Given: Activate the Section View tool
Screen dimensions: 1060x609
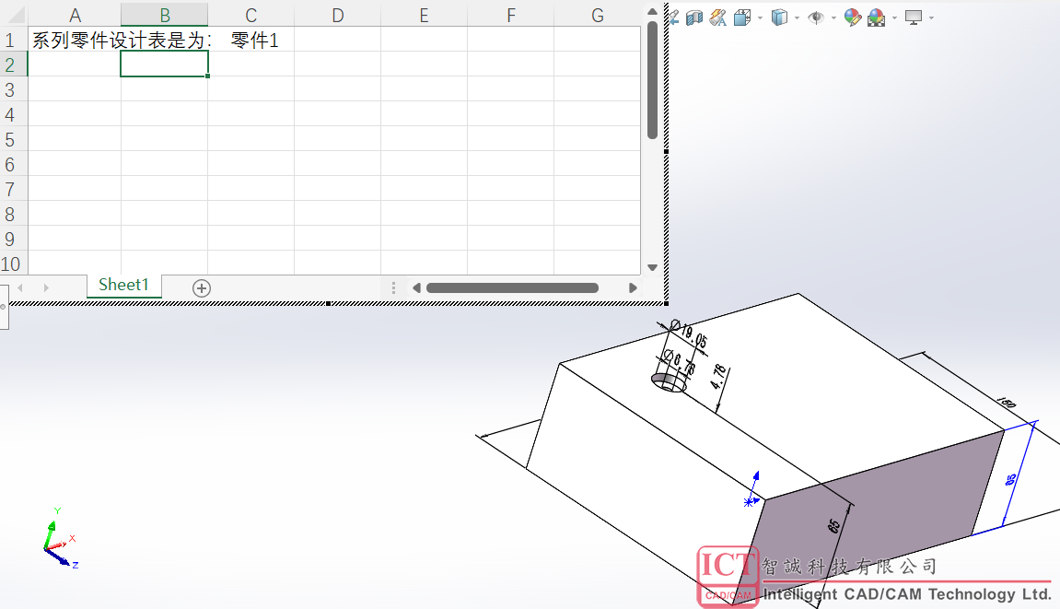Looking at the screenshot, I should pyautogui.click(x=694, y=18).
